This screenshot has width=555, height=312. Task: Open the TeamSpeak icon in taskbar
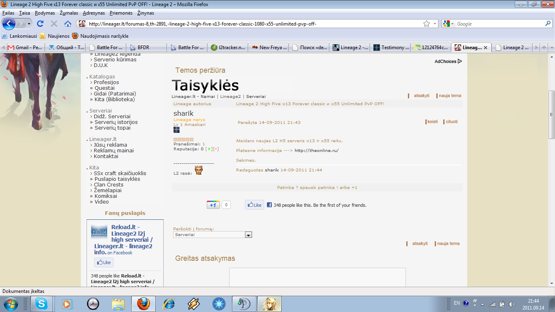[244, 303]
